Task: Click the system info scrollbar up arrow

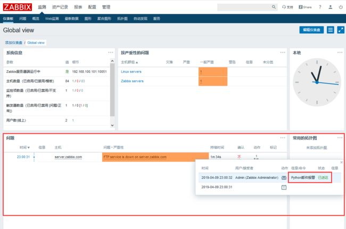Action: pyautogui.click(x=112, y=61)
